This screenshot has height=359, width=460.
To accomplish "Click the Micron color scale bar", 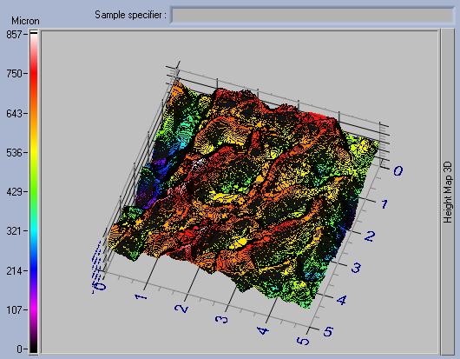I will pos(34,191).
